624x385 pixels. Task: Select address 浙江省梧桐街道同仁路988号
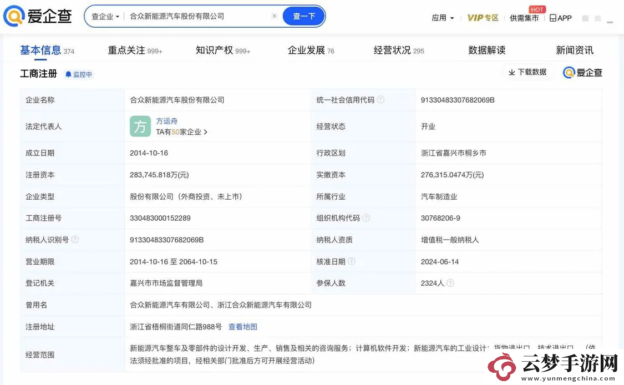point(176,327)
